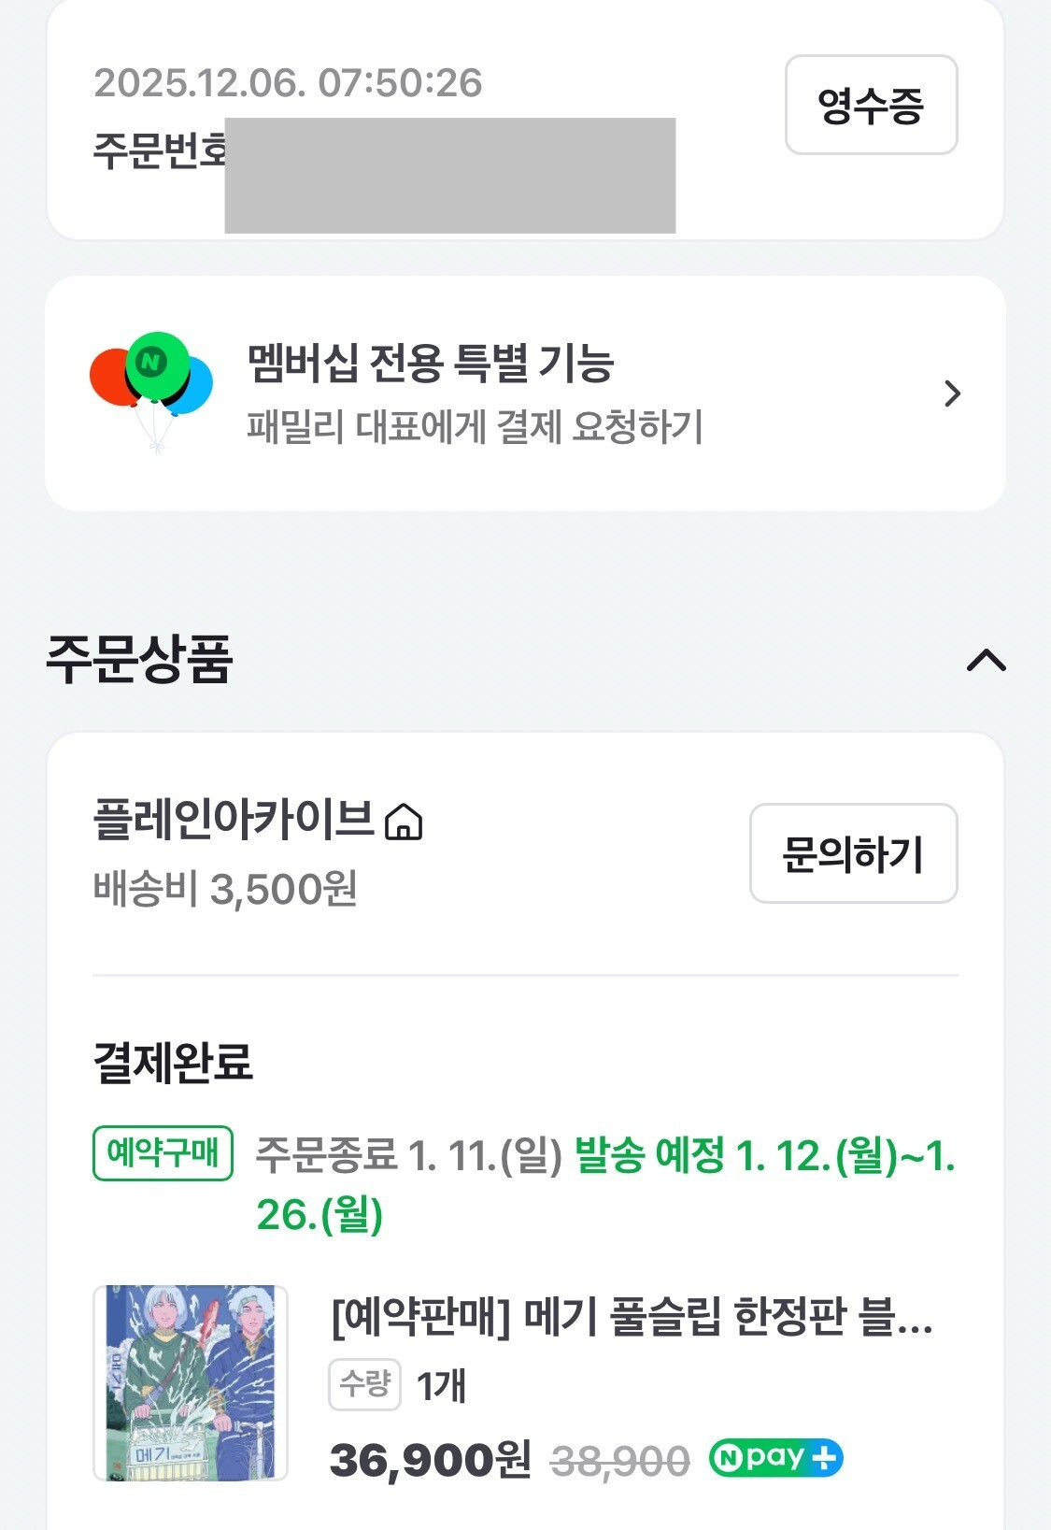Tap the 멤버십 전용 특별 기능 heading
This screenshot has width=1051, height=1530.
430,364
